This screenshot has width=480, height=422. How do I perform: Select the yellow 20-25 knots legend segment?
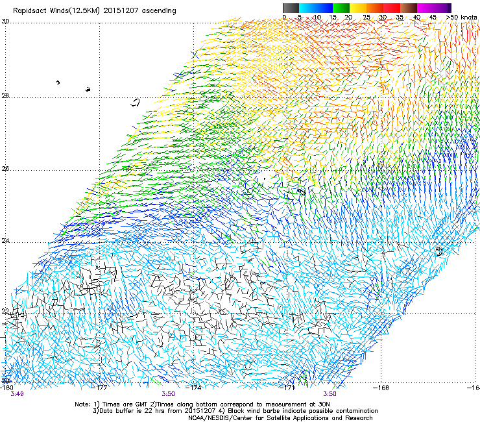[x=358, y=8]
